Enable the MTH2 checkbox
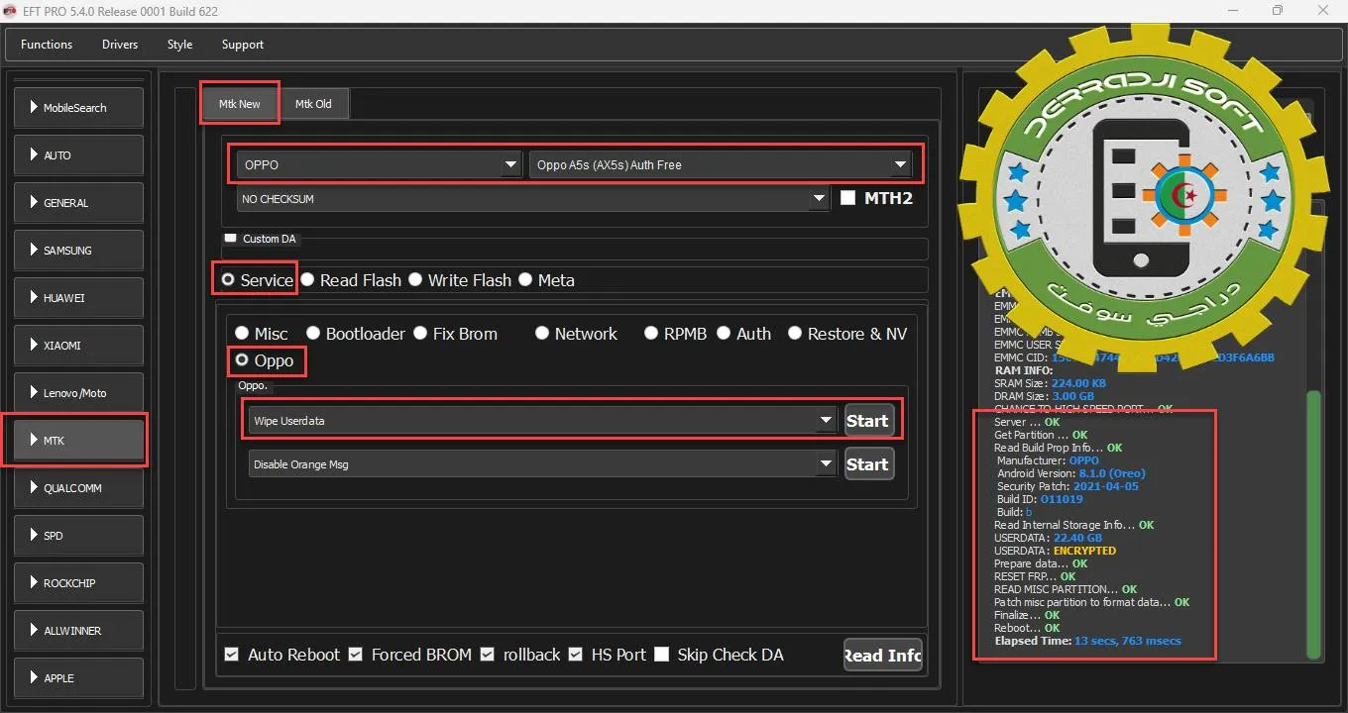The image size is (1348, 713). tap(847, 198)
